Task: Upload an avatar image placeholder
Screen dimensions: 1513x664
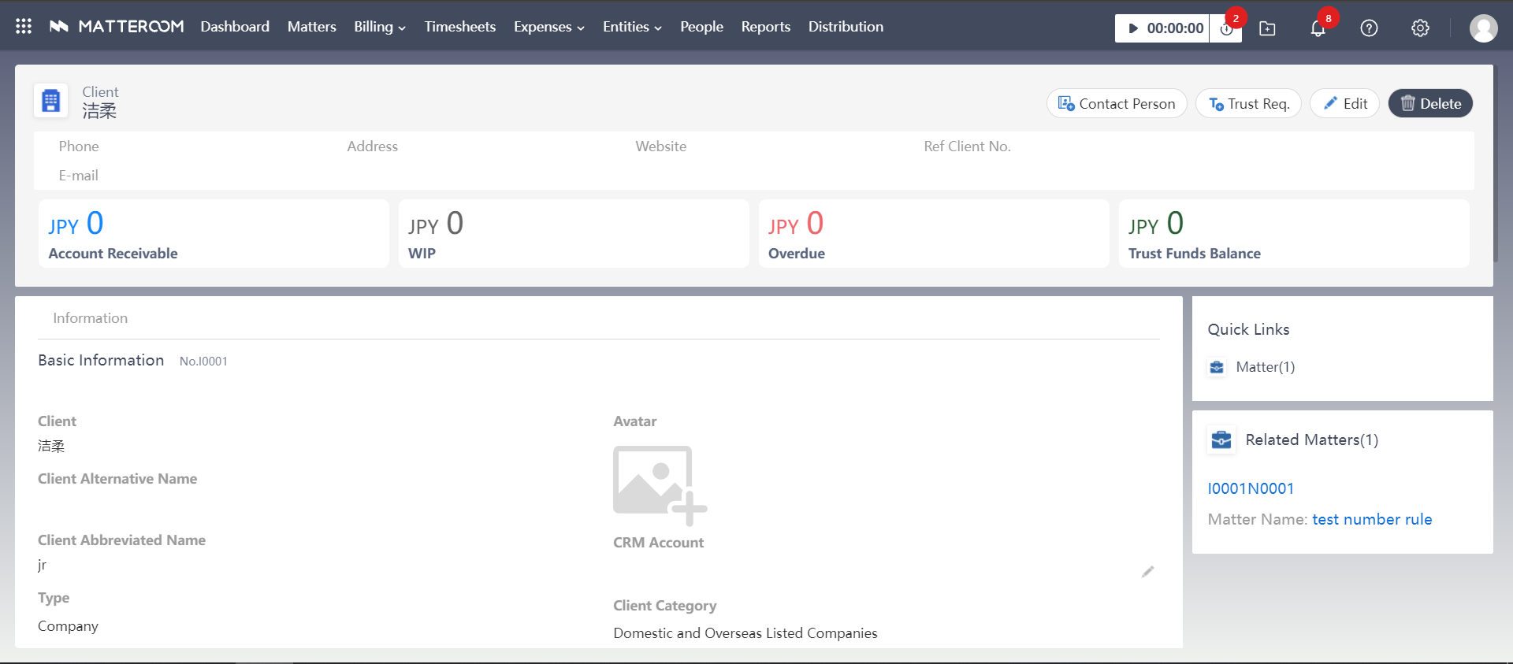Action: pyautogui.click(x=660, y=485)
